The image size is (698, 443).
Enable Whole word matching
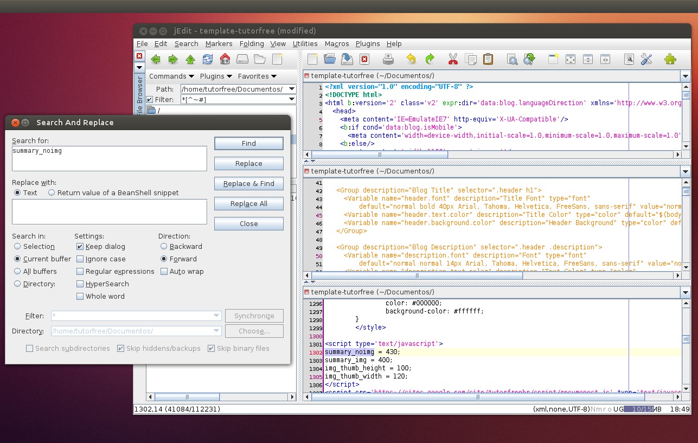[x=100, y=296]
